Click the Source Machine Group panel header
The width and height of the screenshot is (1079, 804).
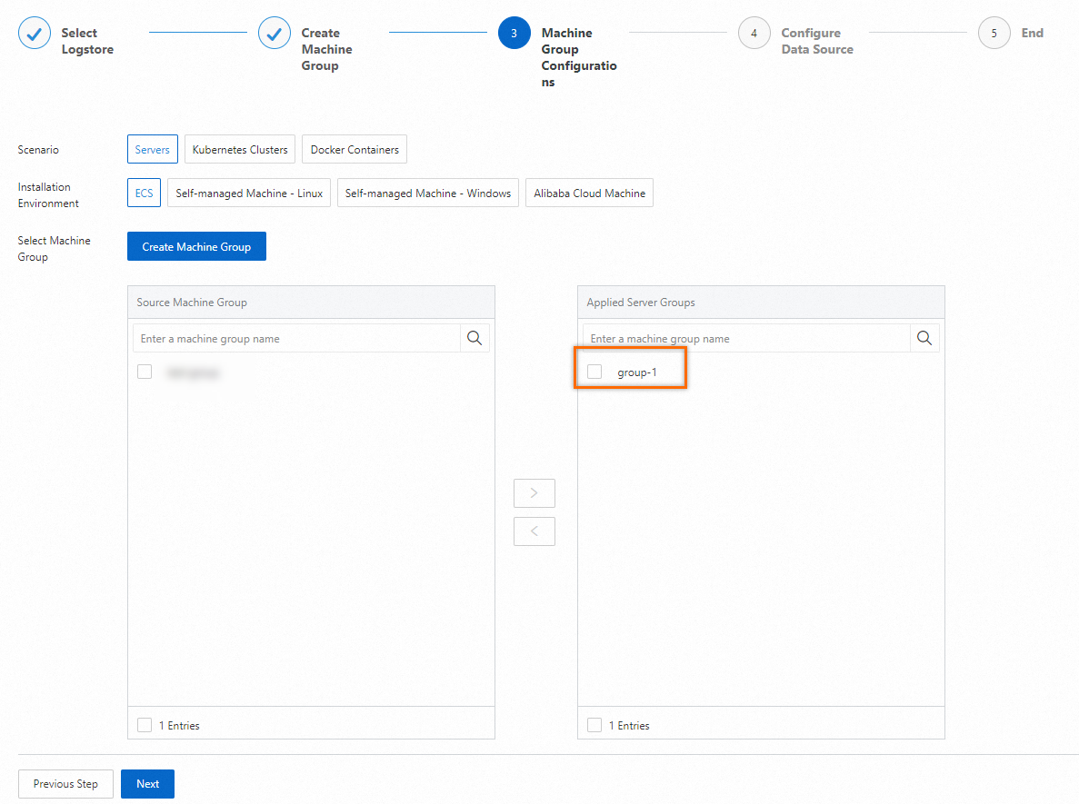click(x=311, y=303)
